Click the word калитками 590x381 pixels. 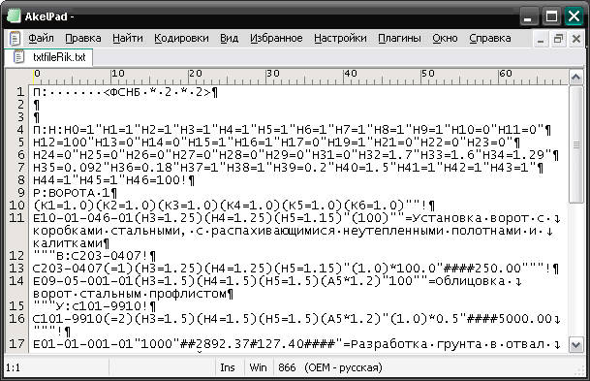(68, 243)
